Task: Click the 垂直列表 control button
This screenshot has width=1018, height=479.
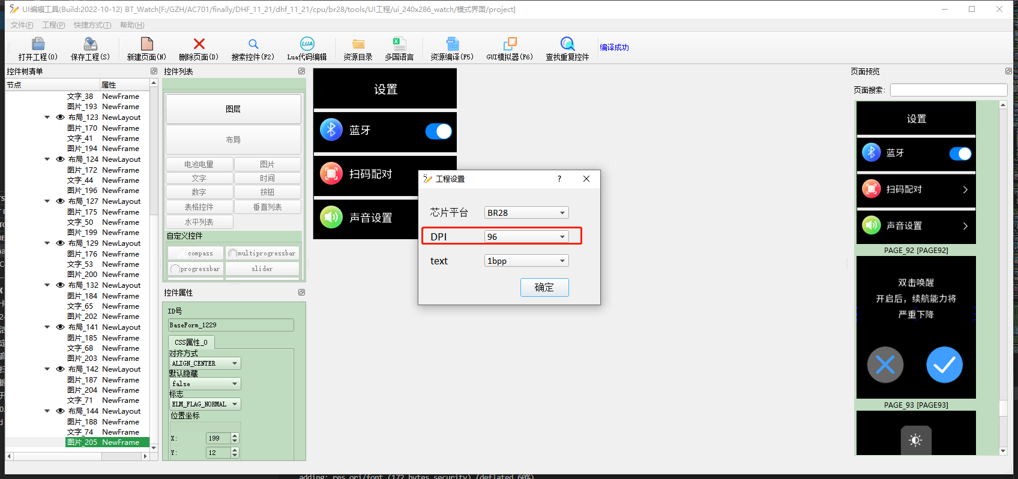Action: [x=267, y=207]
